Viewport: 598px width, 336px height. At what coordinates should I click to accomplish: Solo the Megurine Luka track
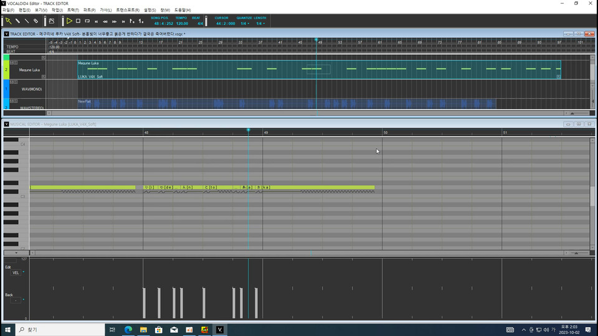click(x=16, y=62)
